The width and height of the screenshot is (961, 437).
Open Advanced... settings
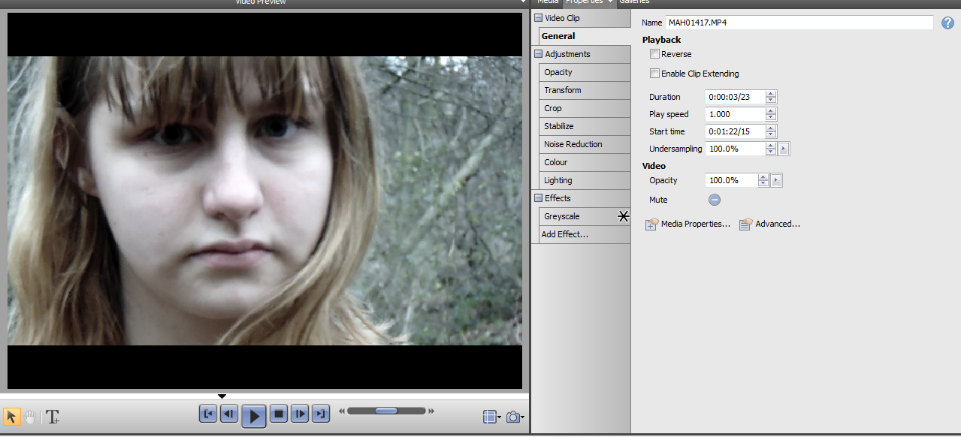(770, 224)
